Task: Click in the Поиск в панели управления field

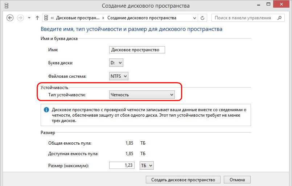Action: coord(243,18)
